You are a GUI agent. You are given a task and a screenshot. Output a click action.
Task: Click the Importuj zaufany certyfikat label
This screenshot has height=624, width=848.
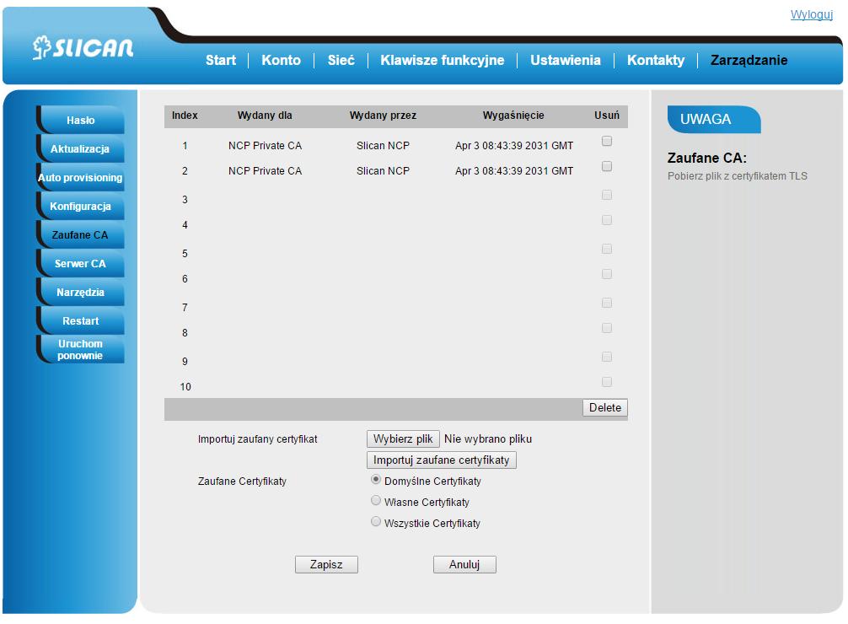click(257, 439)
